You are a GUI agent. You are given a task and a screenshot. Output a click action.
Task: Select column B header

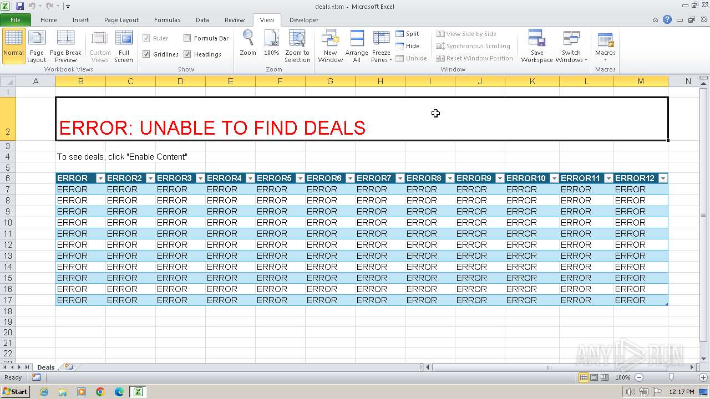(x=80, y=81)
